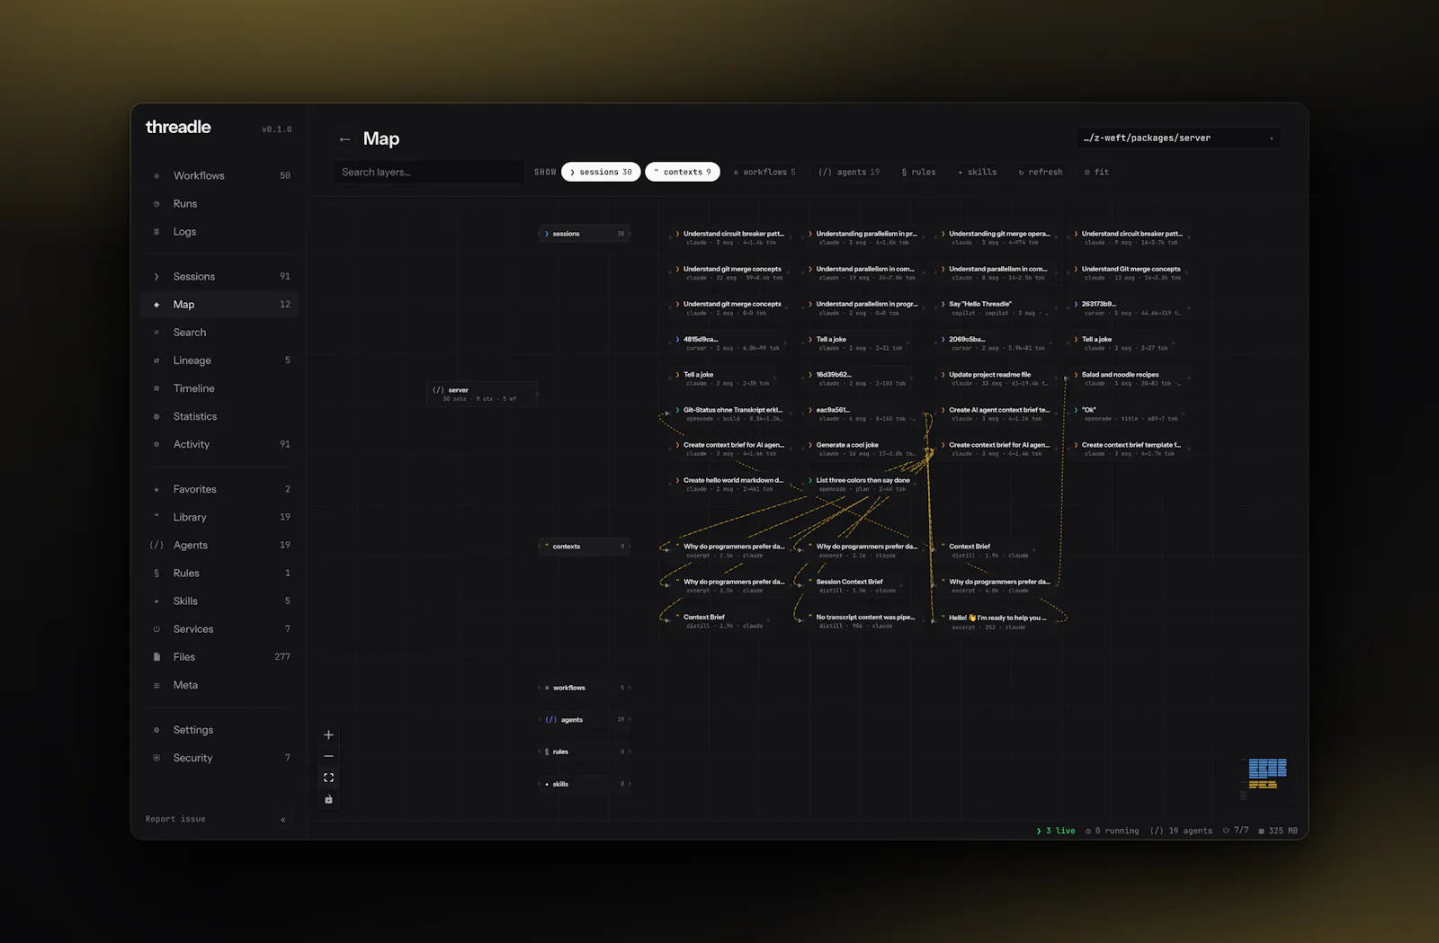
Task: Select the server root node
Action: (x=481, y=394)
